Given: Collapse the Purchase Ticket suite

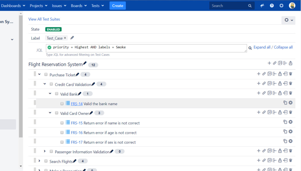Looking at the screenshot, I should (39, 74).
